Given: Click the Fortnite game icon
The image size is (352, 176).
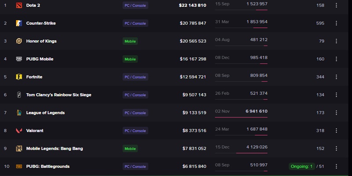Looking at the screenshot, I should (x=19, y=77).
